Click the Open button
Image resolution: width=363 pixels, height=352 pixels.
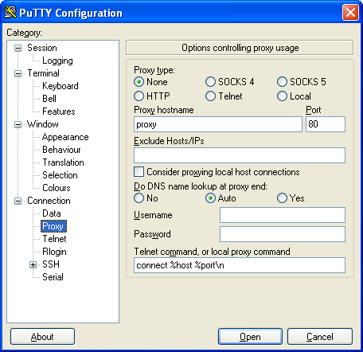250,337
